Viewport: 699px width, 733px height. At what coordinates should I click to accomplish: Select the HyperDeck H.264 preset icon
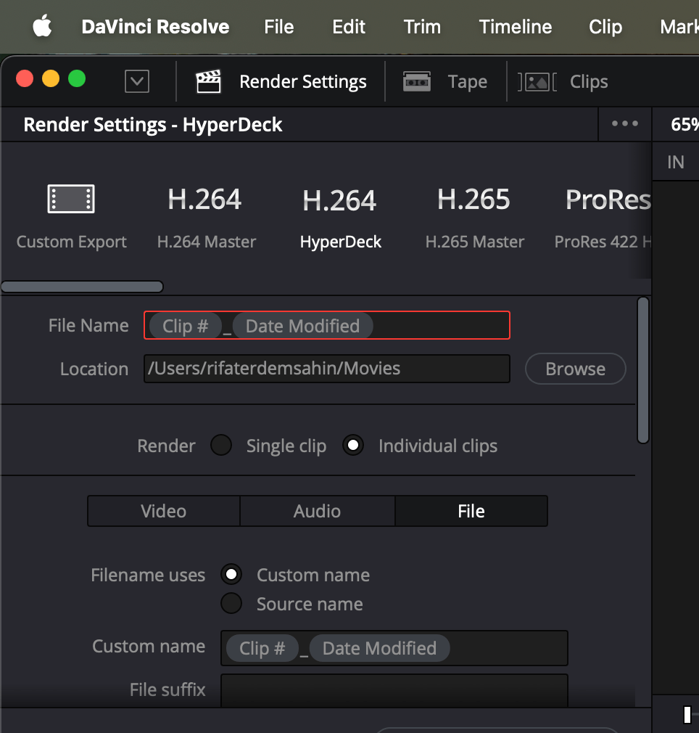tap(339, 200)
